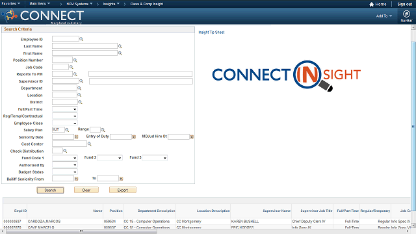Open the Insight Tip Sheet link
The image size is (416, 234).
[211, 32]
